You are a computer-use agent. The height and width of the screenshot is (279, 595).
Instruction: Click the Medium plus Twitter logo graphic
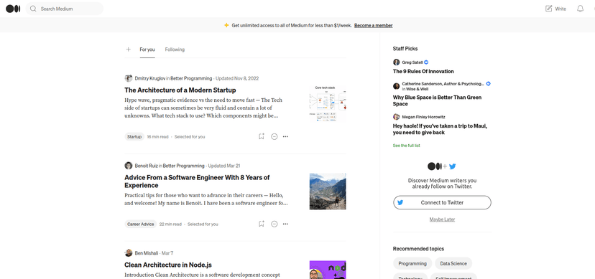point(442,166)
